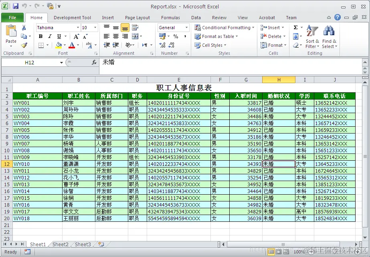Viewport: 370px width, 257px height.
Task: Switch to Data tab
Action: [196, 18]
